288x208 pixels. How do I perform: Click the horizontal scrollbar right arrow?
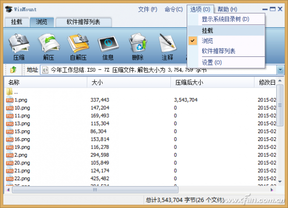272,190
